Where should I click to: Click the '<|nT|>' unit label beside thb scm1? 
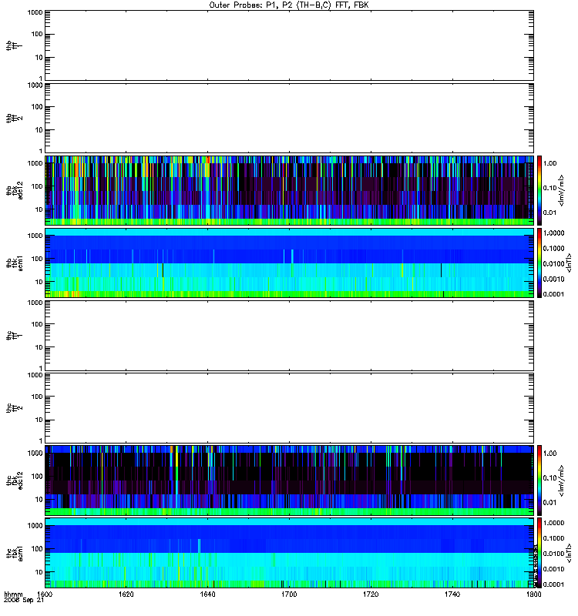(x=569, y=263)
